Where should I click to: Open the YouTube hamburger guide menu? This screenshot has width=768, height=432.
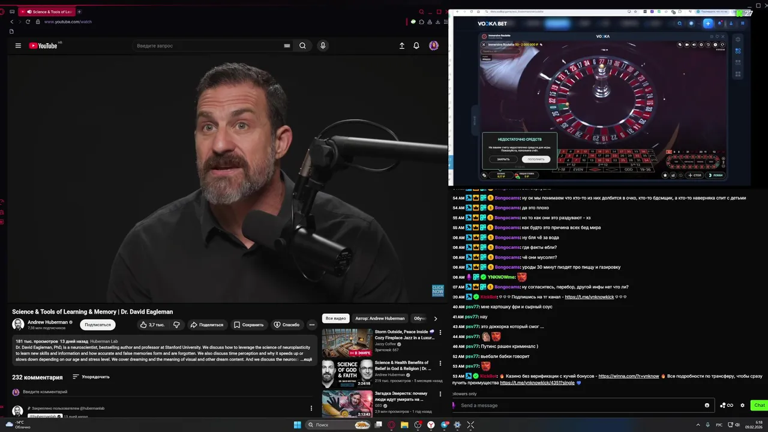pos(18,46)
